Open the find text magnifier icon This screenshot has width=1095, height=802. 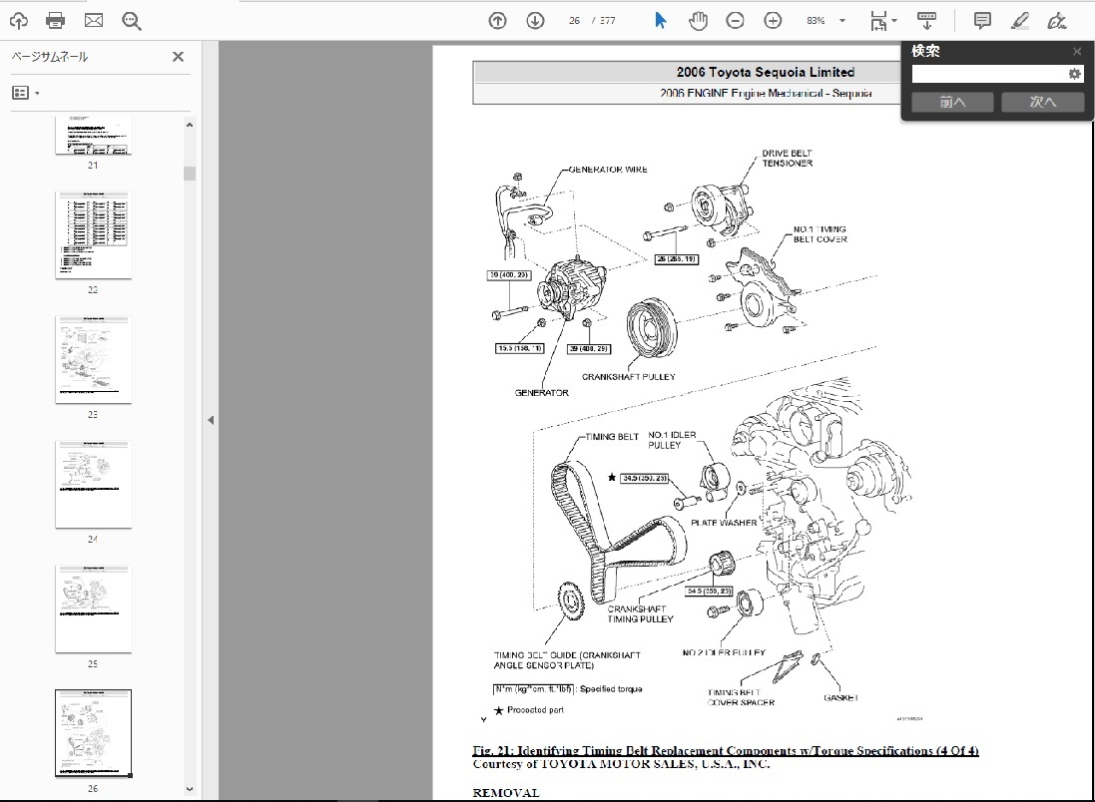(x=132, y=21)
